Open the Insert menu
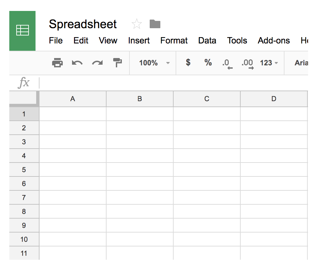The width and height of the screenshot is (320, 270). tap(139, 40)
